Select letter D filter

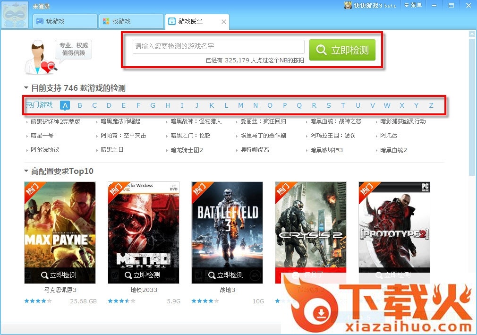109,105
